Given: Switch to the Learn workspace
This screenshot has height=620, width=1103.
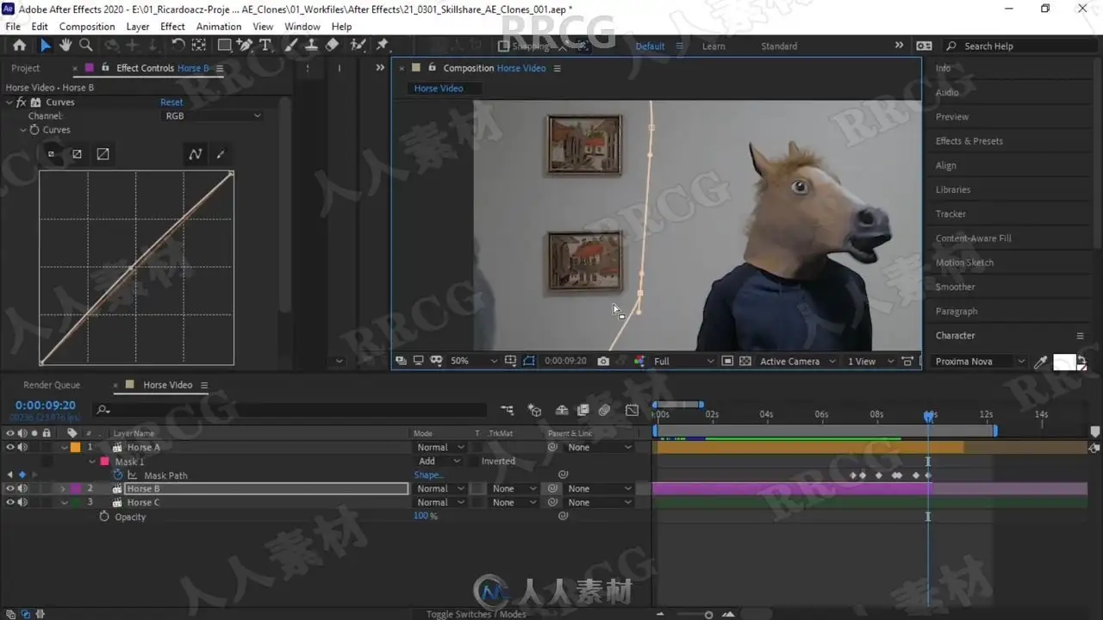Looking at the screenshot, I should (x=714, y=46).
